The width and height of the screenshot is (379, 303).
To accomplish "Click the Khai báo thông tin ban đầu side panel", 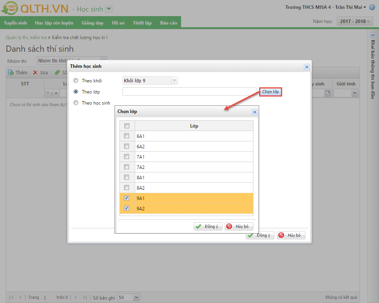I will click(x=373, y=70).
